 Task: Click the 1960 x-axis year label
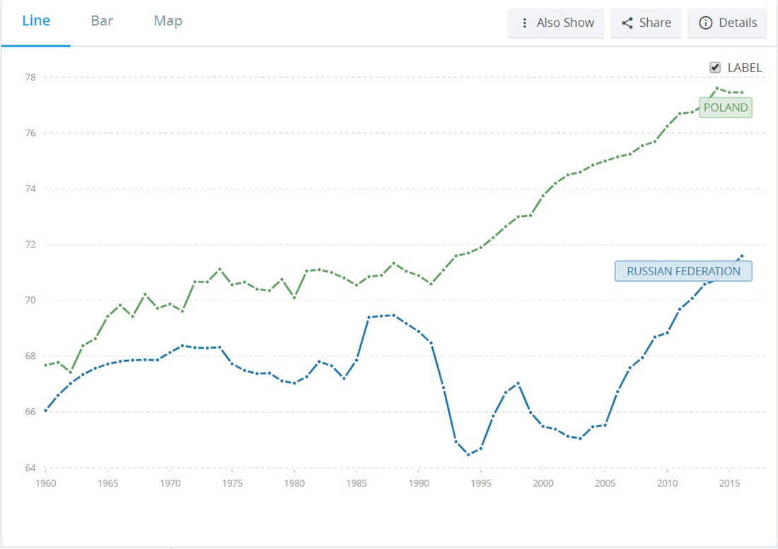46,483
